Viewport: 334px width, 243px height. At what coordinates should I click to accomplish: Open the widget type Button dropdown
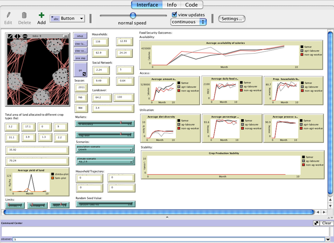click(x=67, y=19)
